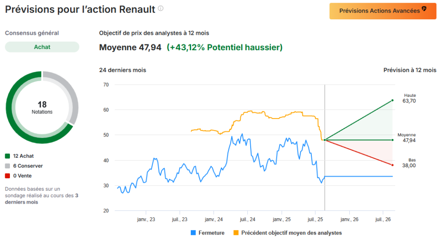This screenshot has width=441, height=238.
Task: Toggle the Fermeture legend series
Action: click(x=211, y=233)
